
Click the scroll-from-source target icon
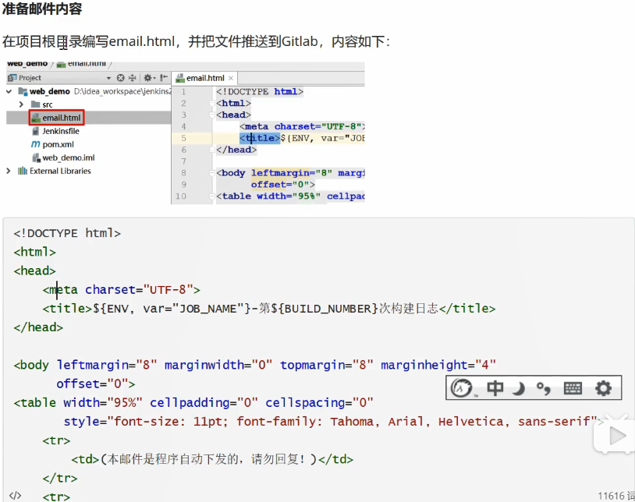point(120,78)
